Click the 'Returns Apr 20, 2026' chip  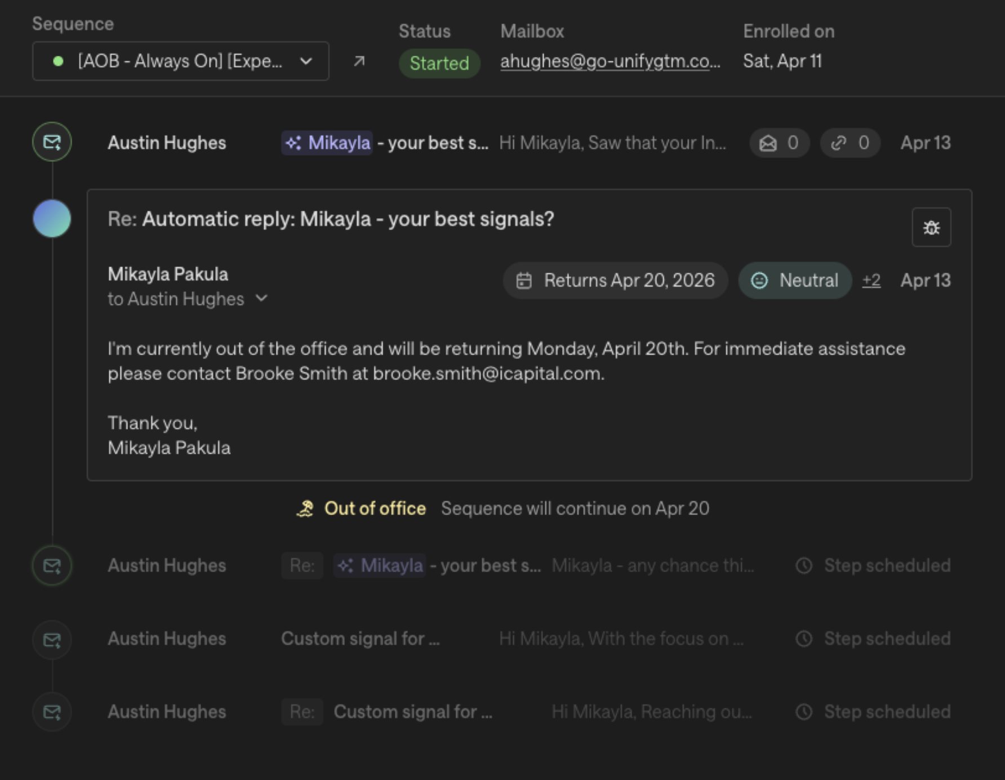pyautogui.click(x=614, y=280)
